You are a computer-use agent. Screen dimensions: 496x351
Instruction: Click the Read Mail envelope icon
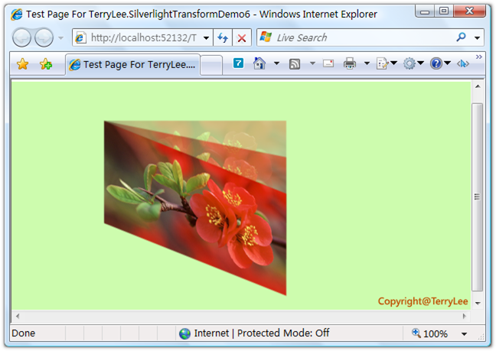[328, 63]
